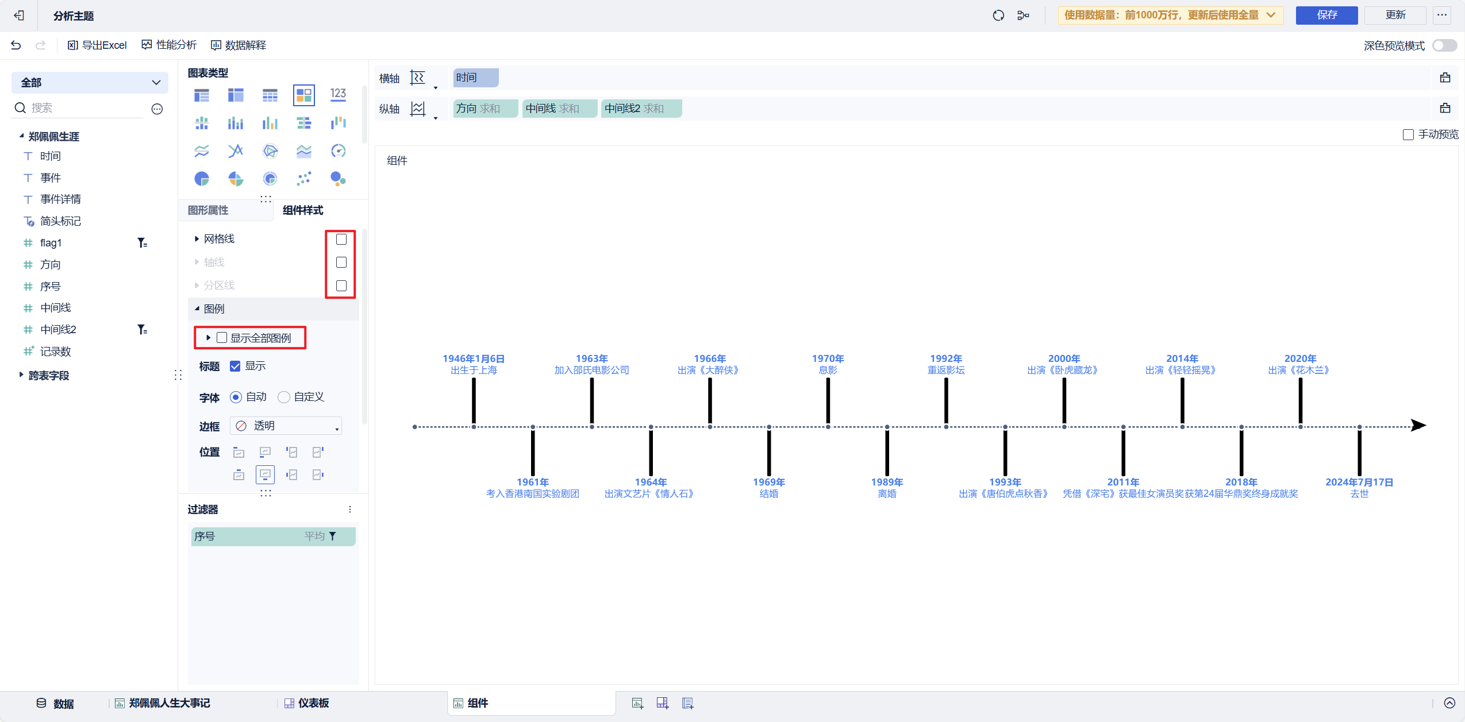Uncheck the 标题 显示 checkbox
The width and height of the screenshot is (1465, 722).
(235, 366)
